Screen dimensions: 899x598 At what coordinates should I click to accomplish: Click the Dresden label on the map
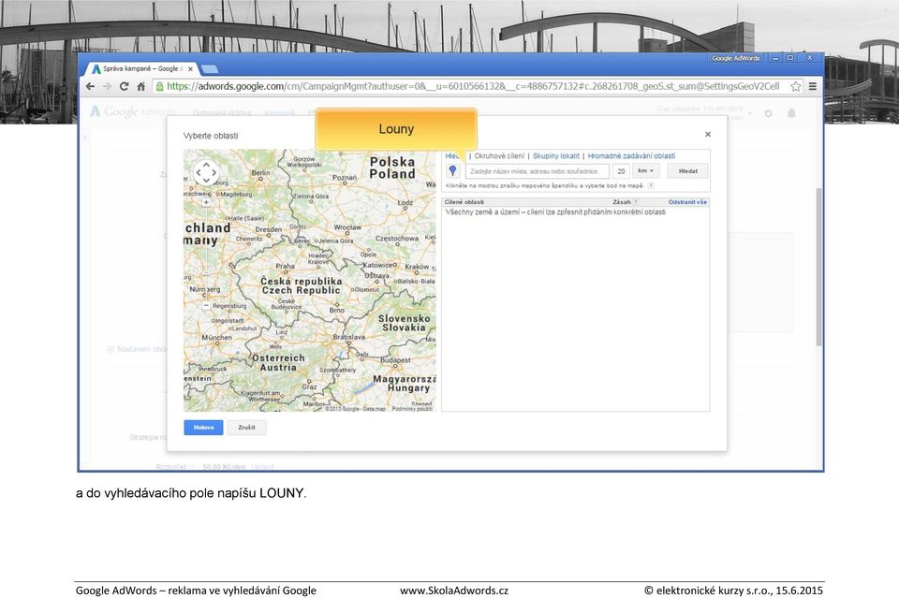pyautogui.click(x=269, y=229)
